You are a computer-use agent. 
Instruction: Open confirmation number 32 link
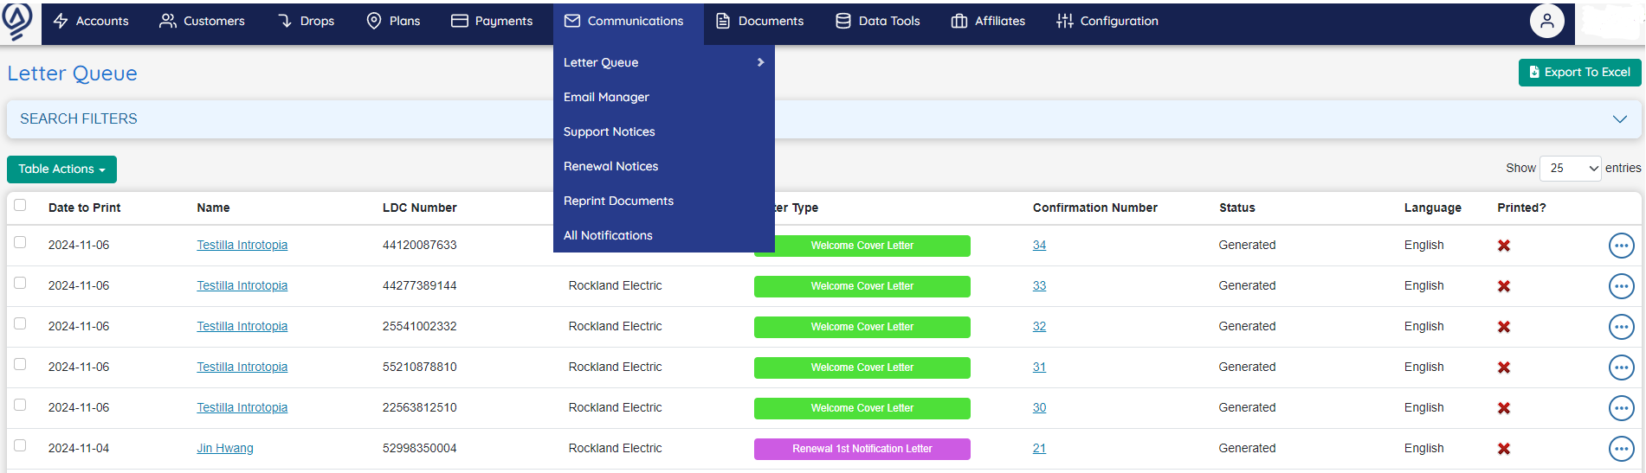point(1039,326)
